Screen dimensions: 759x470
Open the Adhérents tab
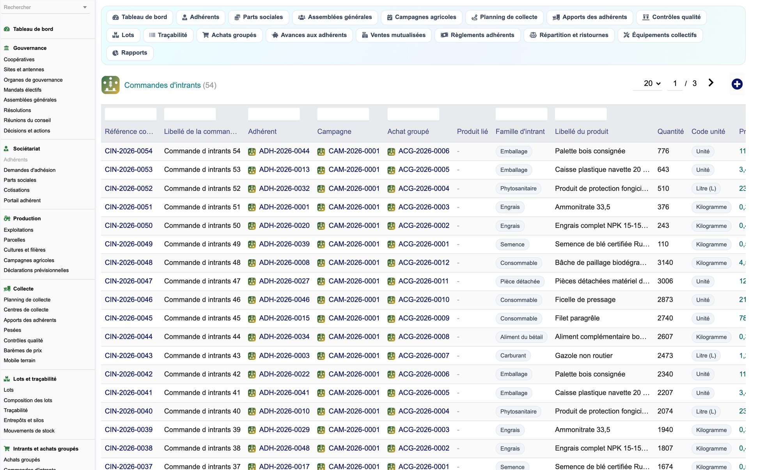coord(200,17)
